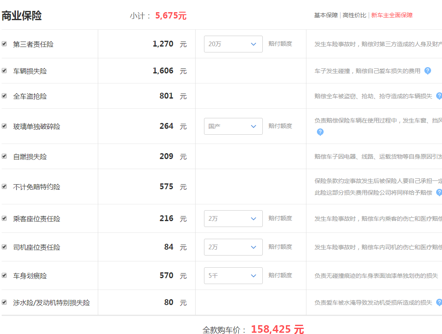Click the 1,606 premium amount
This screenshot has height=334, width=442.
163,71
